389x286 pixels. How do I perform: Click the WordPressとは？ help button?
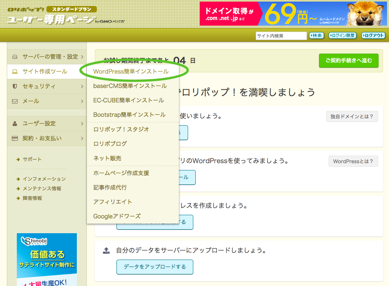[x=353, y=162]
